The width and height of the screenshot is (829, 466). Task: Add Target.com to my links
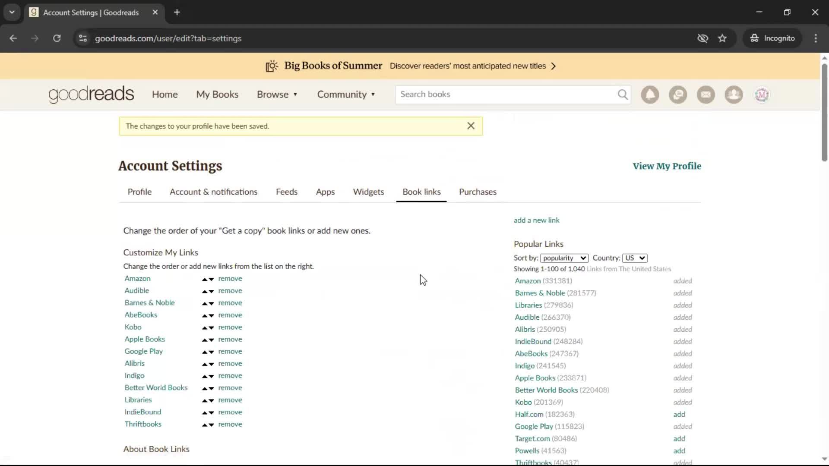[679, 438]
